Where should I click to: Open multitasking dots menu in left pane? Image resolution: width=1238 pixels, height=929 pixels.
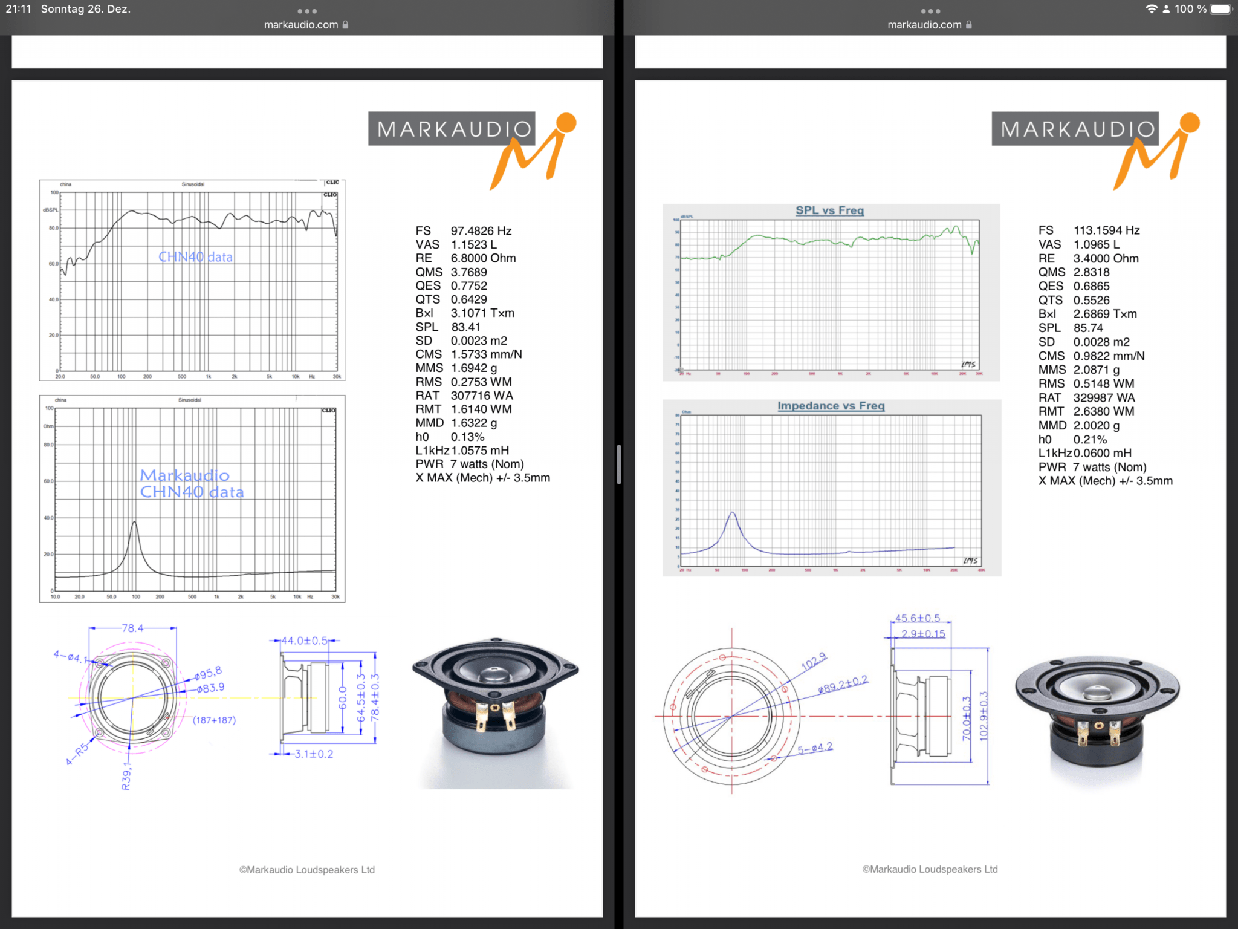[307, 11]
